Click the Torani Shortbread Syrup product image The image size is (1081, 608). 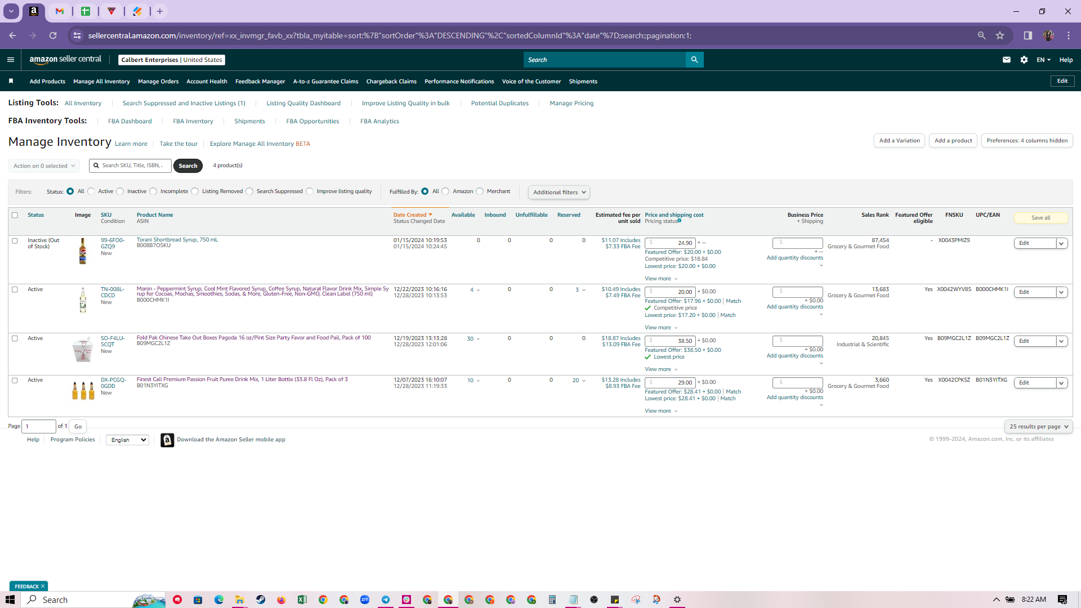click(83, 251)
